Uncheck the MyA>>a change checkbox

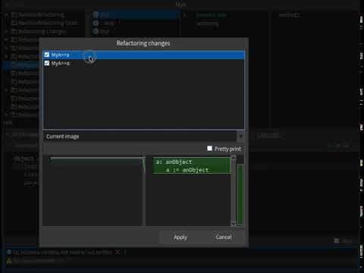[x=47, y=55]
